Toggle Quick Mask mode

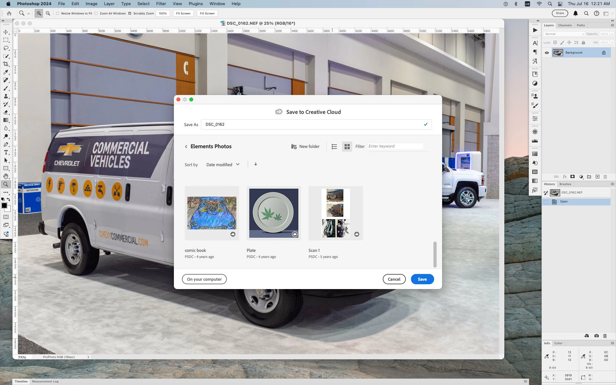6,217
